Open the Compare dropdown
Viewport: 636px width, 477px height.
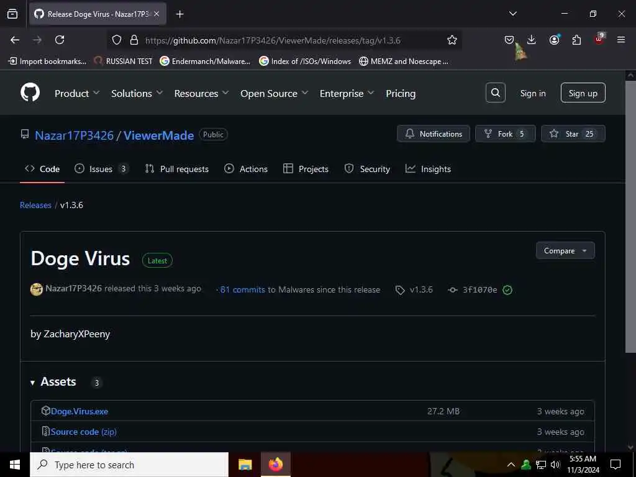[x=565, y=251]
